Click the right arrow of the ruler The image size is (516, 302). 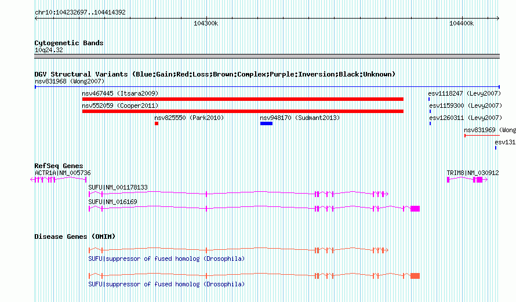pyautogui.click(x=498, y=19)
